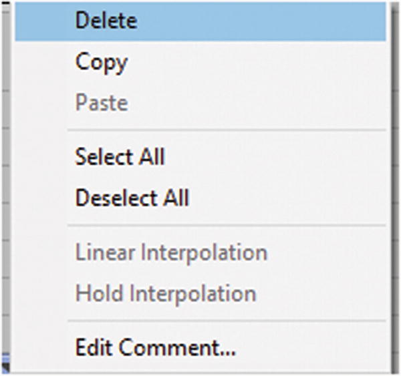Click Delete in the context menu

106,21
